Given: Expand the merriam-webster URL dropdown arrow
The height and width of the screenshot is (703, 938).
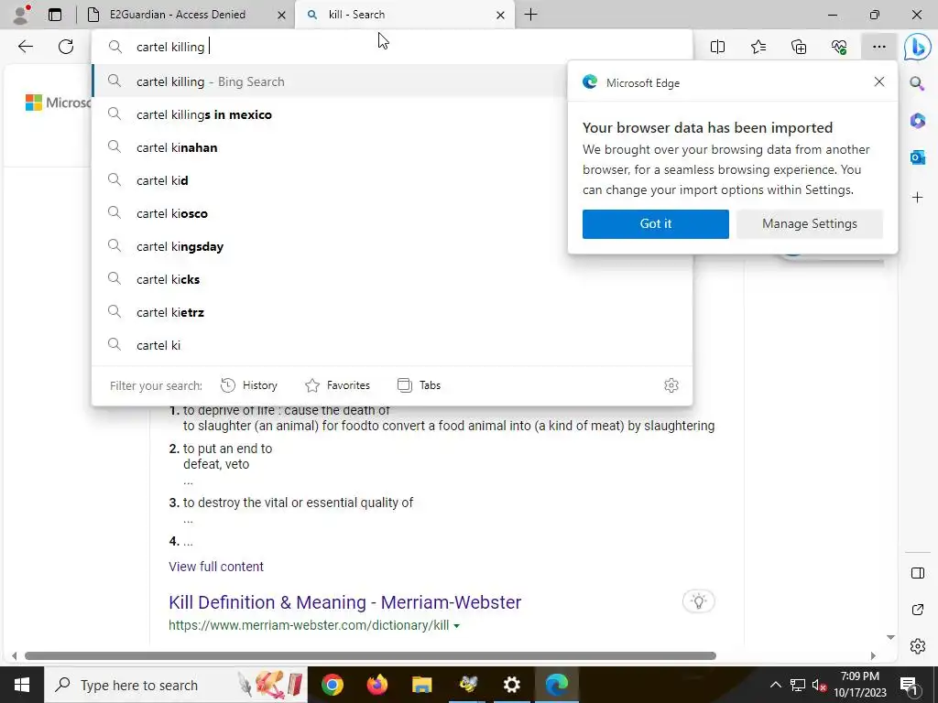Looking at the screenshot, I should (x=456, y=626).
